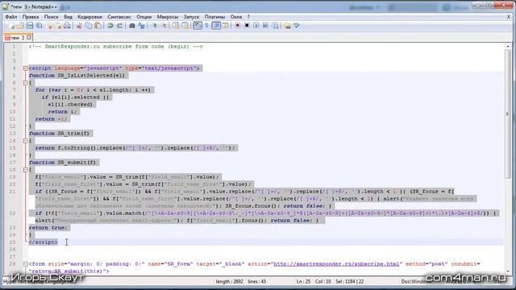Collapse SR_trim function fold on line 14
This screenshot has width=516, height=290.
pyautogui.click(x=25, y=141)
